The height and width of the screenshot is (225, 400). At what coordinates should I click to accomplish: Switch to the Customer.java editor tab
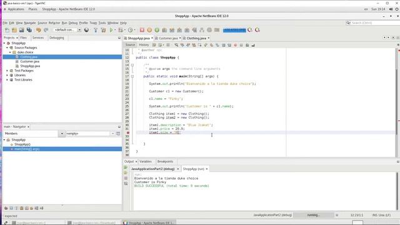tap(168, 38)
